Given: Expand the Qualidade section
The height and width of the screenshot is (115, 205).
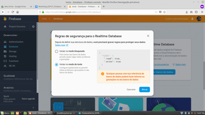Looking at the screenshot, I should pyautogui.click(x=18, y=77).
